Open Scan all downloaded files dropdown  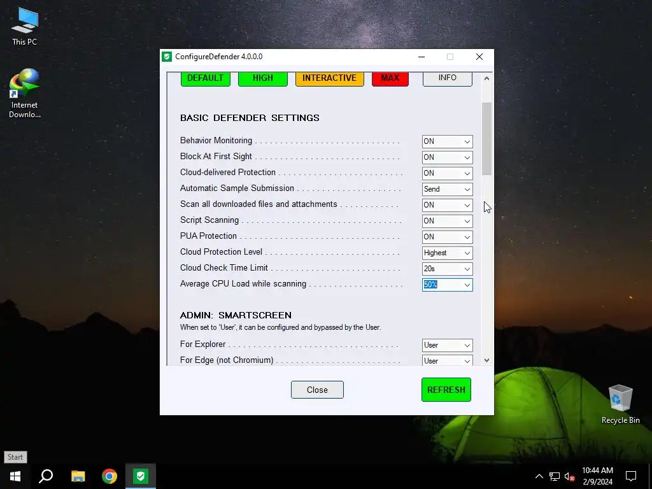coord(448,205)
